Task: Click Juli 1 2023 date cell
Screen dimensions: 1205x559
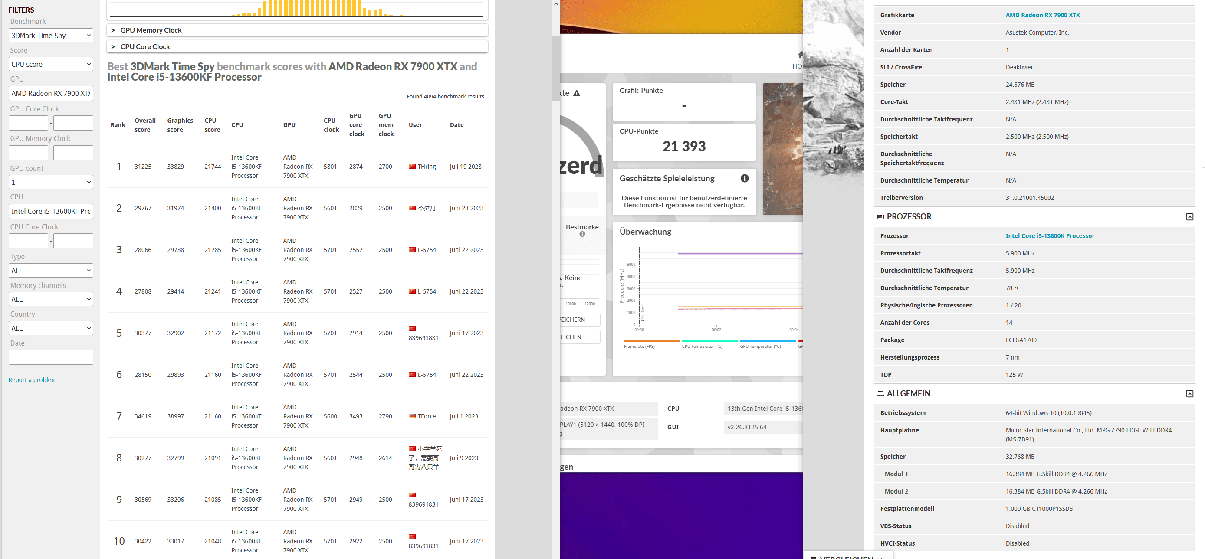Action: [463, 416]
